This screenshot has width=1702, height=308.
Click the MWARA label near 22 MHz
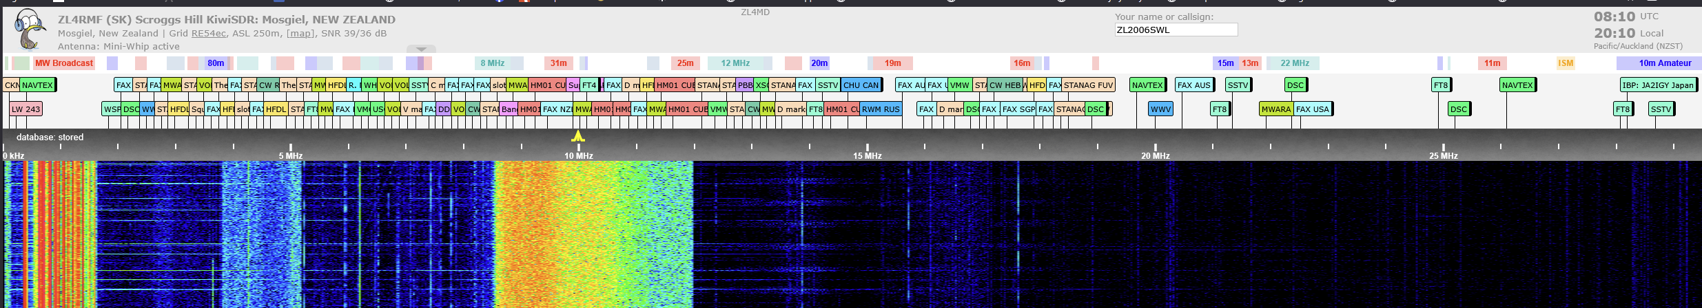click(1275, 109)
